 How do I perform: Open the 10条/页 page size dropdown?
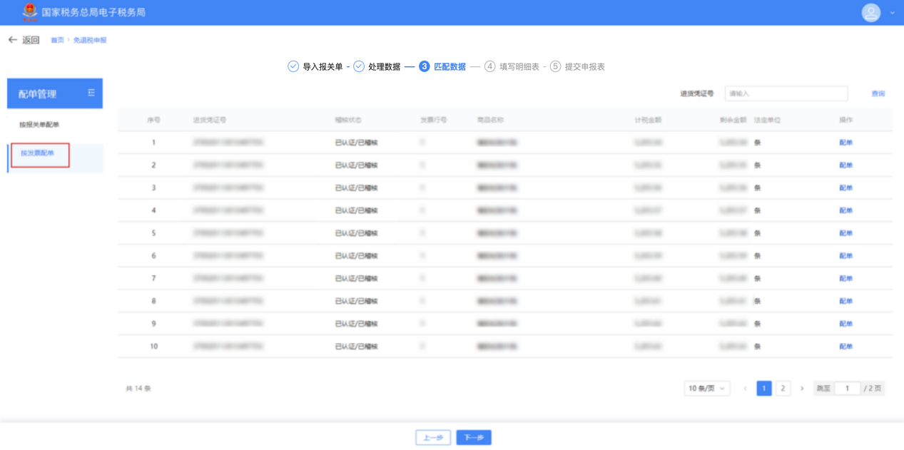706,389
